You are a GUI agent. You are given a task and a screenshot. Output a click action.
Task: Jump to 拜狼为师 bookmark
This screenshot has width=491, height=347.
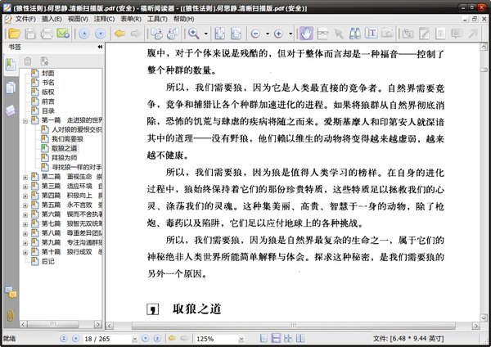point(64,158)
